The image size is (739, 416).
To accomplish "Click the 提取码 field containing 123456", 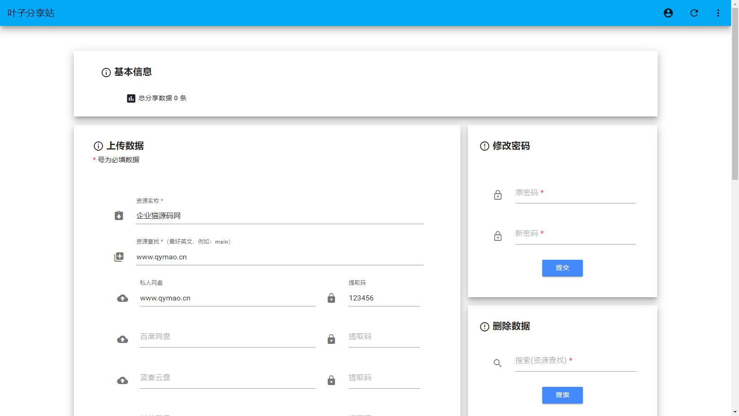I will (384, 298).
